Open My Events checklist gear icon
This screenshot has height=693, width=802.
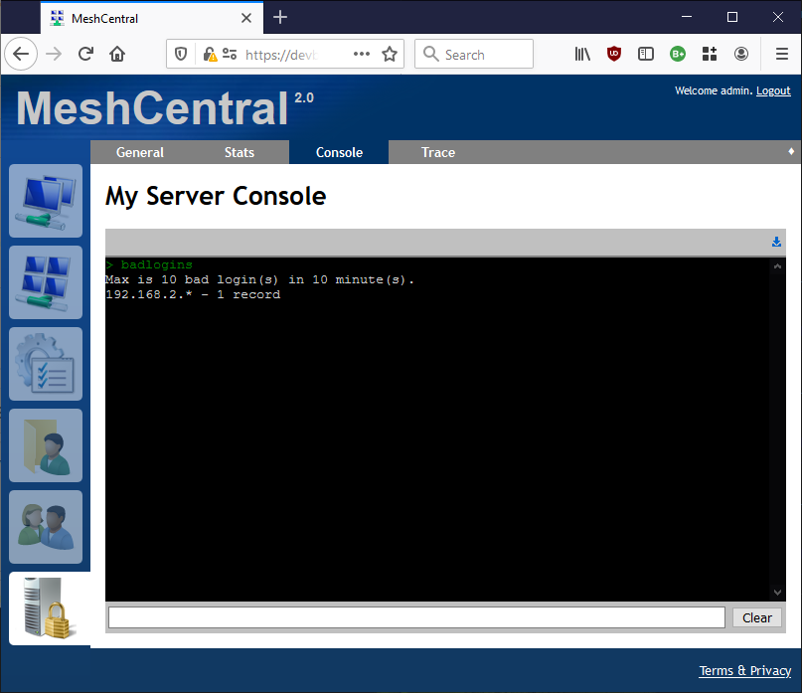click(46, 364)
